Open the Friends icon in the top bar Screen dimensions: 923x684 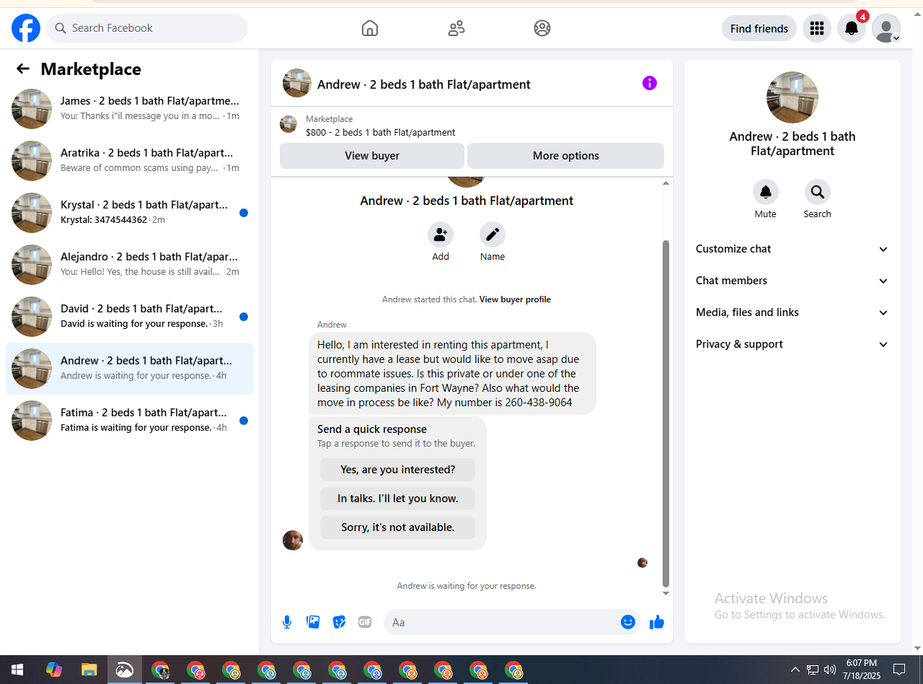[x=456, y=28]
